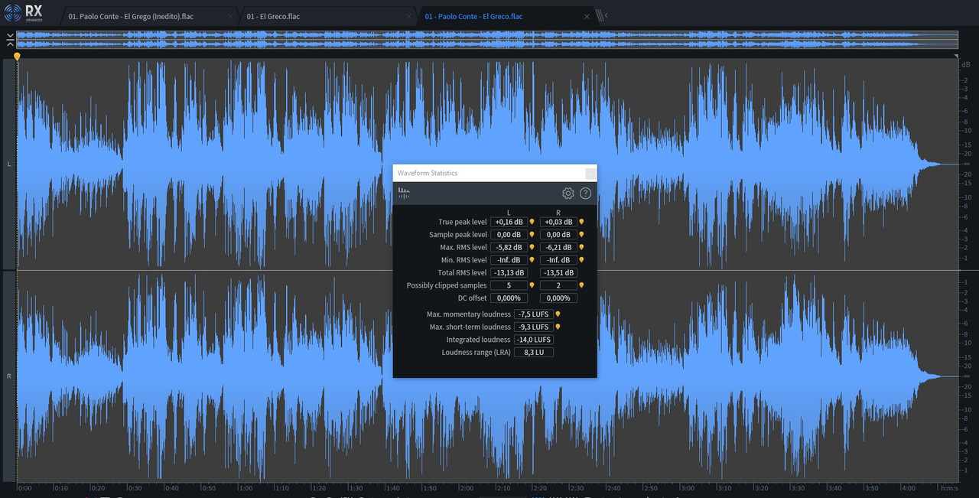Click 1:00 on the timeline ruler
This screenshot has width=979, height=498.
tap(245, 488)
